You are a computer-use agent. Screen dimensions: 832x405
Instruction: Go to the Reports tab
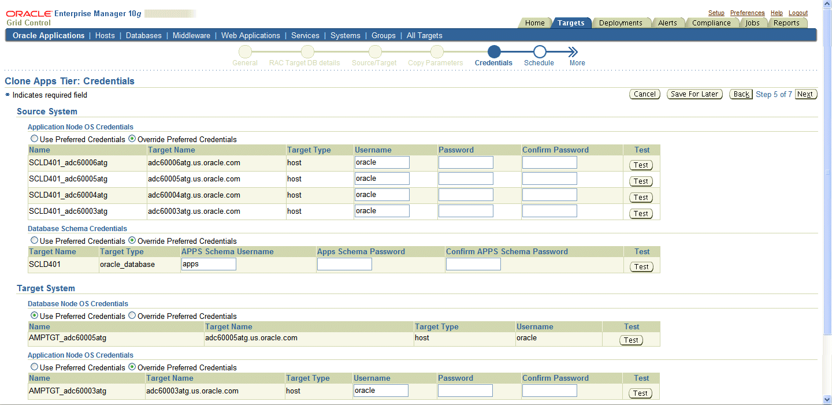(x=786, y=23)
